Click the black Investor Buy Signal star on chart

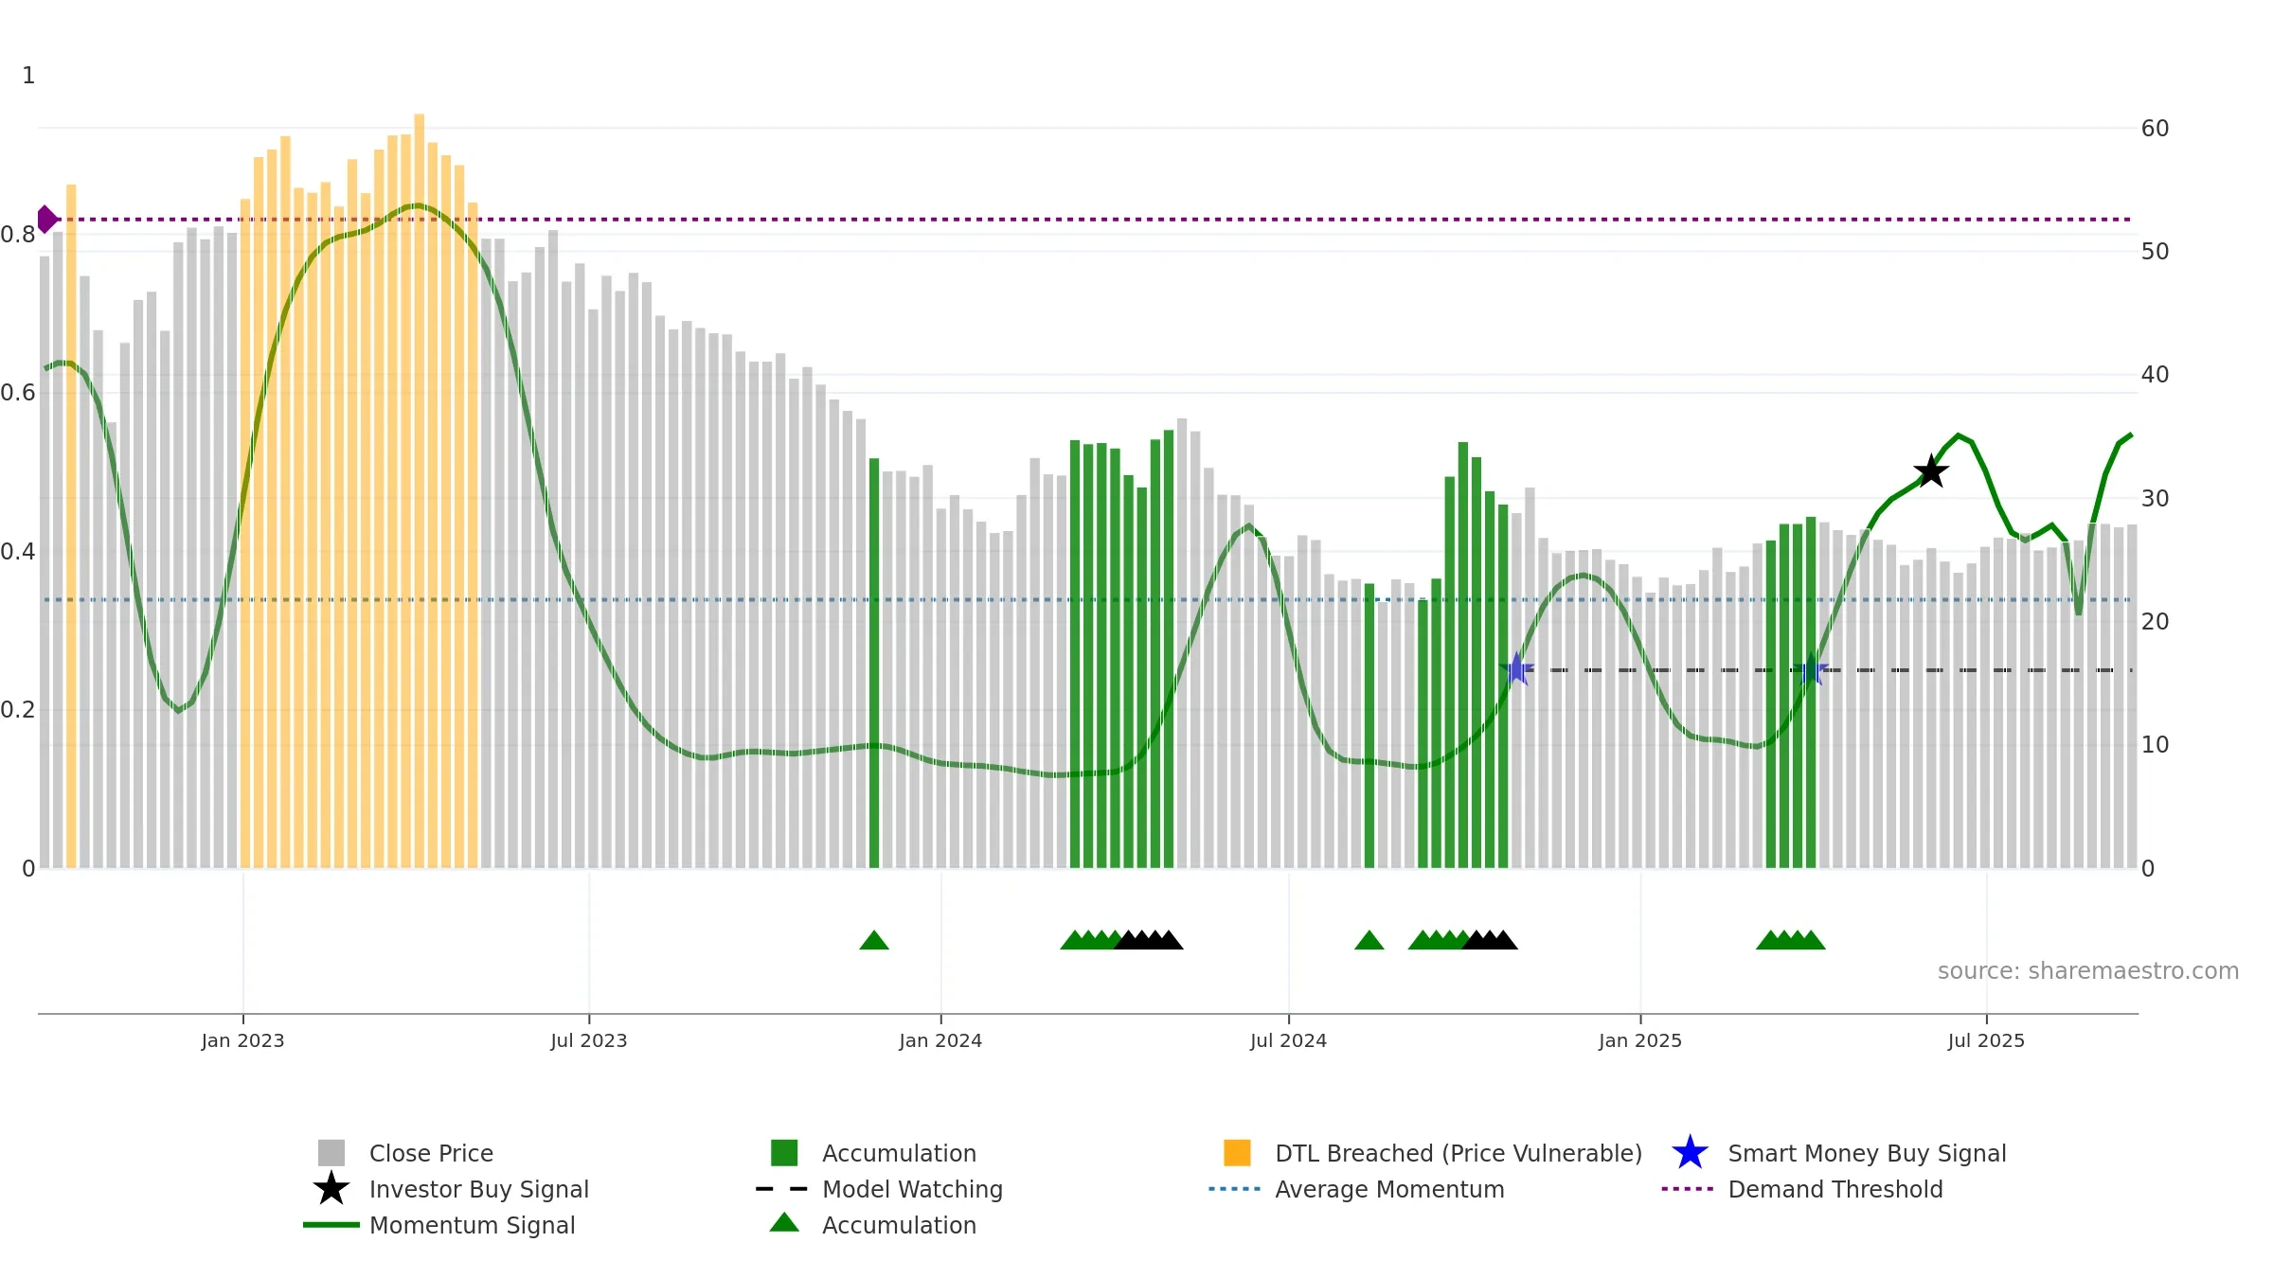point(1931,470)
